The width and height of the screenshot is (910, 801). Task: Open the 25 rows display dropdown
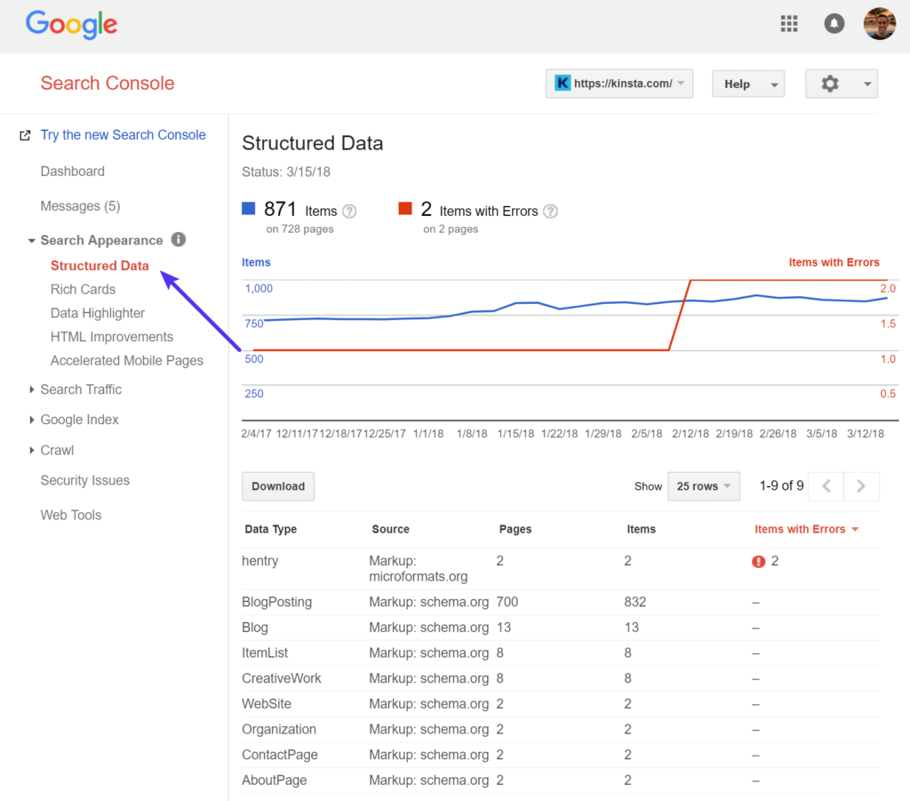pyautogui.click(x=703, y=486)
